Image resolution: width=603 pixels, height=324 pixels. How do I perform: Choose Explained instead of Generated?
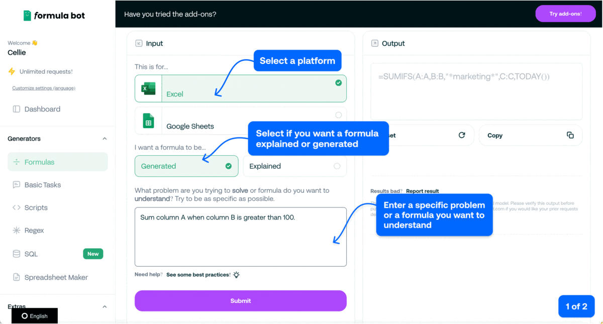294,166
